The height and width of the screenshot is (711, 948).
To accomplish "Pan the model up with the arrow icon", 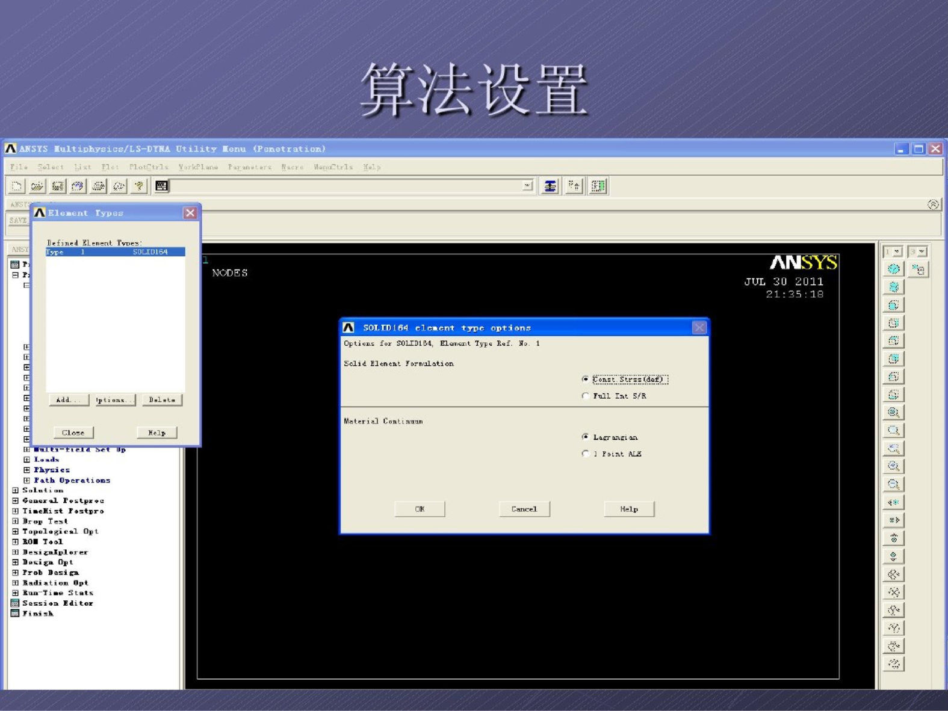I will coord(894,538).
